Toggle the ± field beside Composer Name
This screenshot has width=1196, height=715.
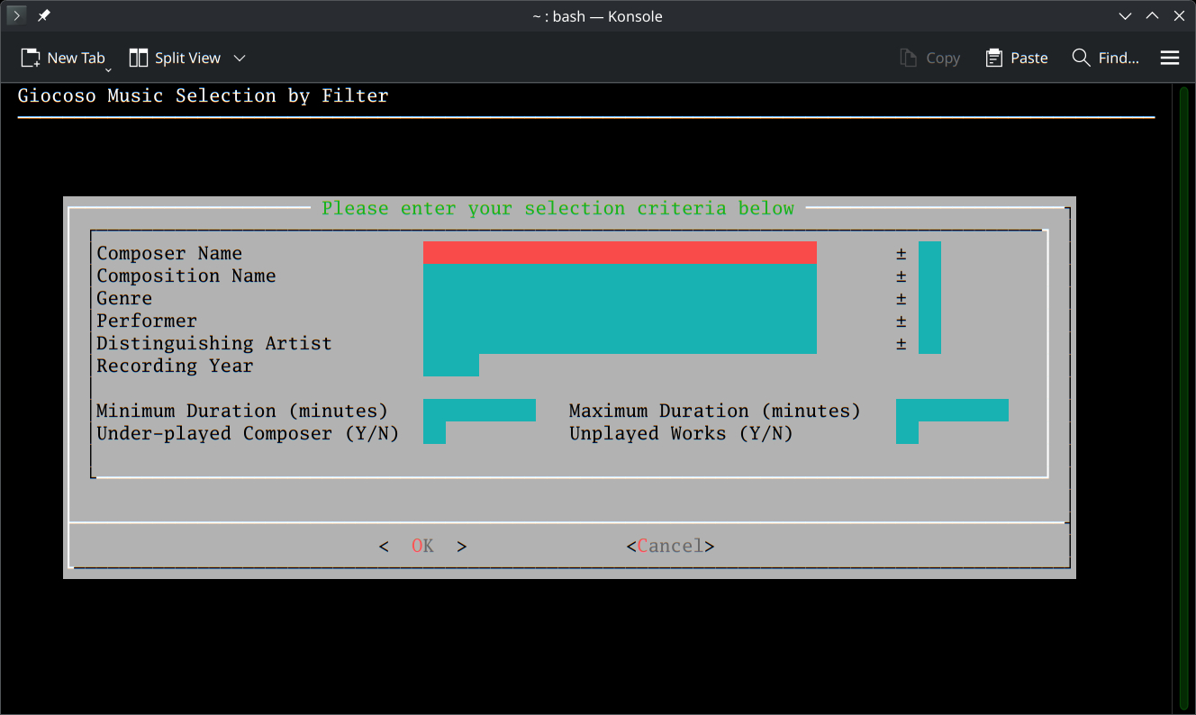pos(929,253)
